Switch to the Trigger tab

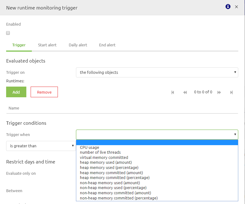(19, 45)
